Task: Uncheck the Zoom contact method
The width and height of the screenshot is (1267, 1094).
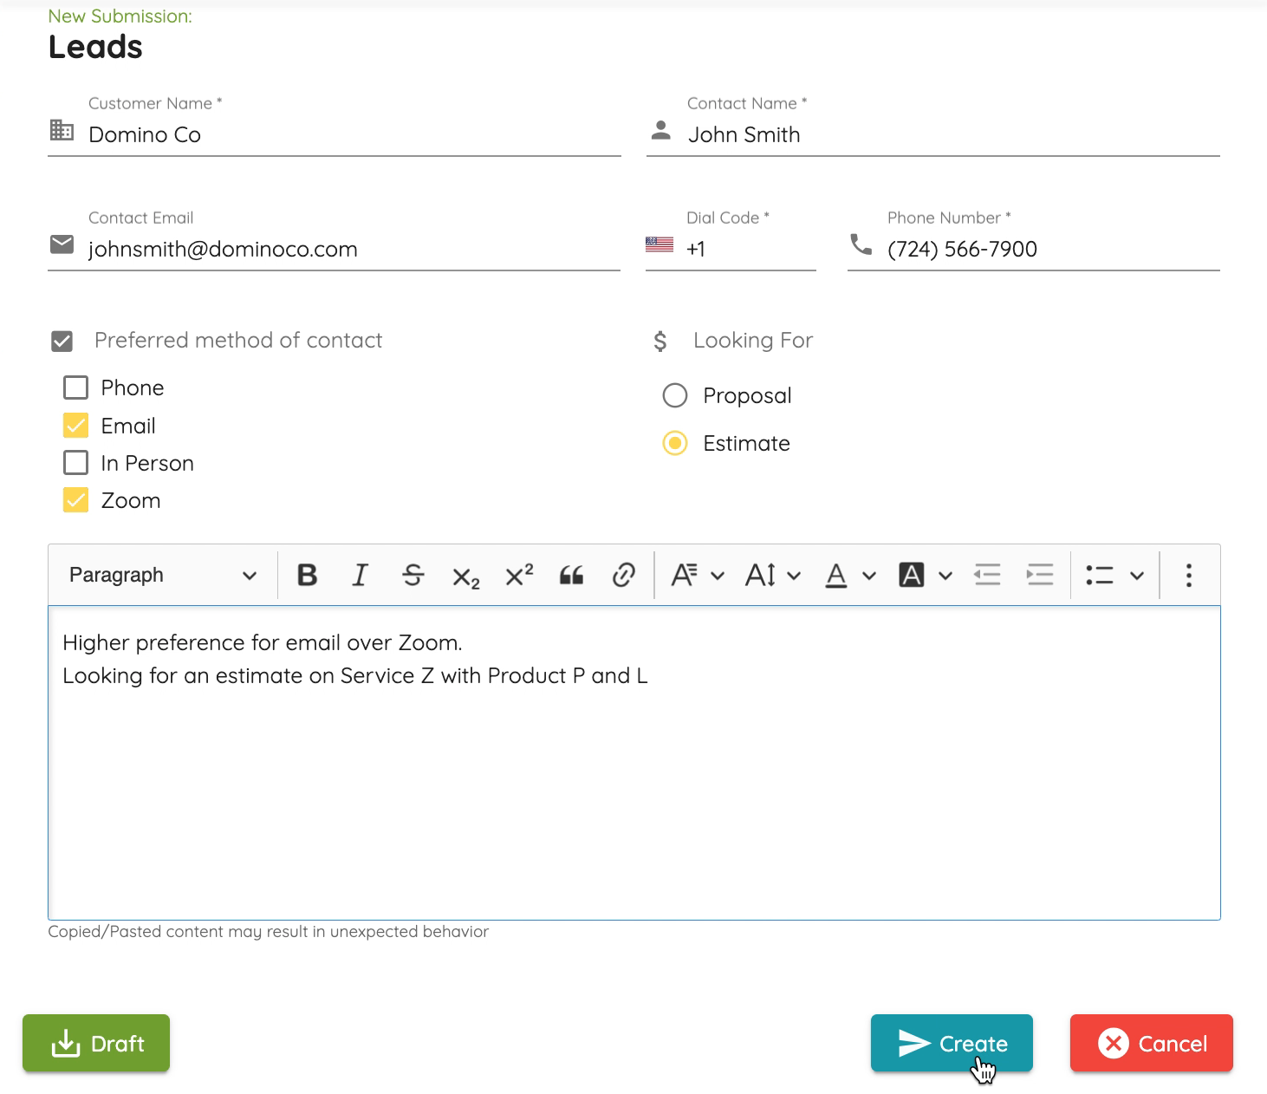Action: point(76,500)
